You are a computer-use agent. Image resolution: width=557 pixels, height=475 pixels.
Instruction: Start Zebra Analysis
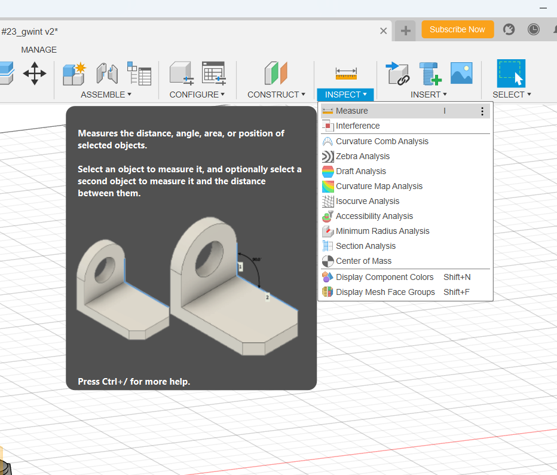(x=405, y=156)
